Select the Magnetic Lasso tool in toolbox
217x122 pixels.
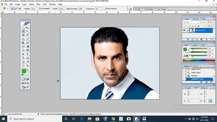[23, 32]
